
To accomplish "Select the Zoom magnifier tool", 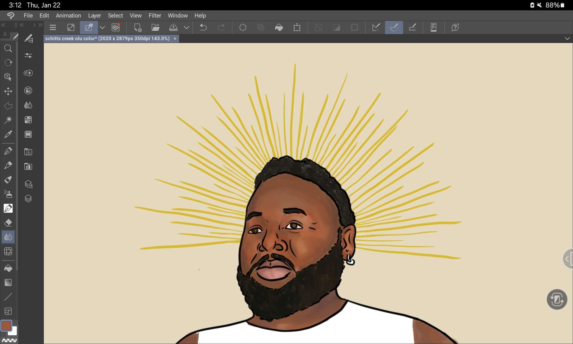I will point(8,48).
